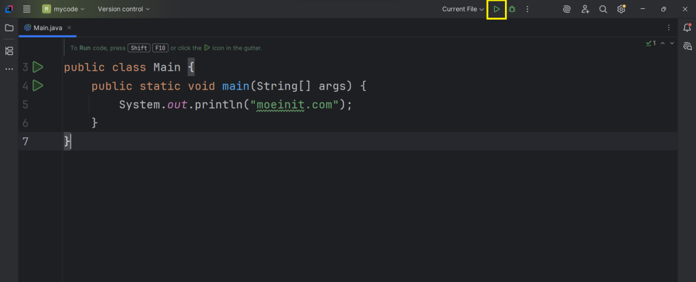The width and height of the screenshot is (696, 282).
Task: Run main method from gutter line 4
Action: tap(38, 85)
